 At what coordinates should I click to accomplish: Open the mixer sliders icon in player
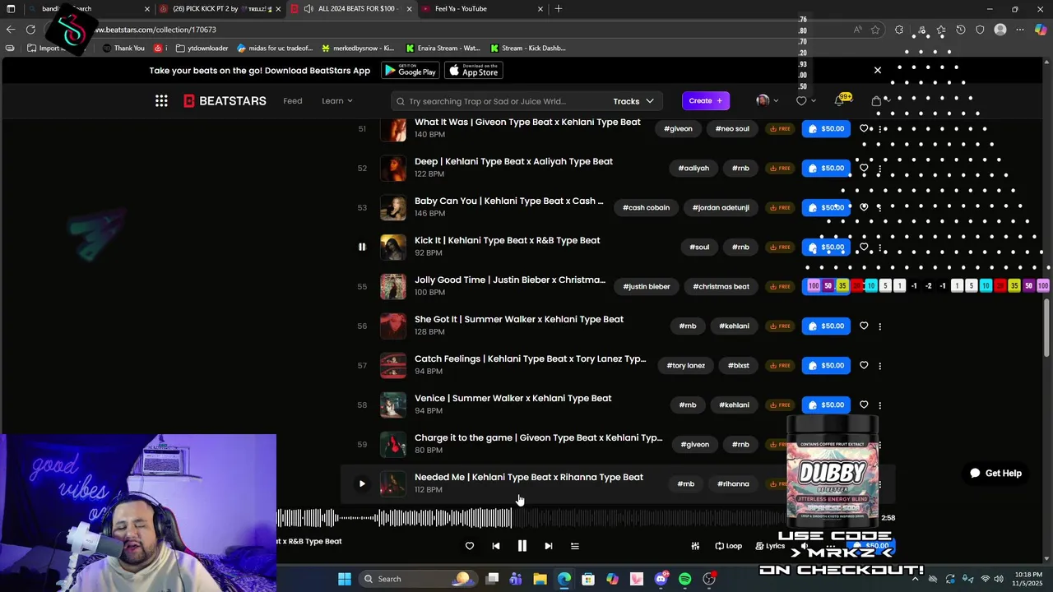695,546
